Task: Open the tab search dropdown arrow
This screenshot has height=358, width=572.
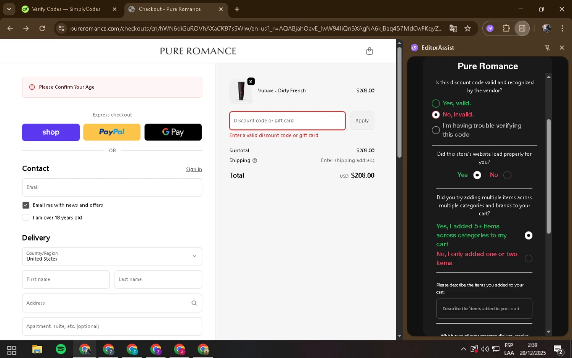Action: 9,9
